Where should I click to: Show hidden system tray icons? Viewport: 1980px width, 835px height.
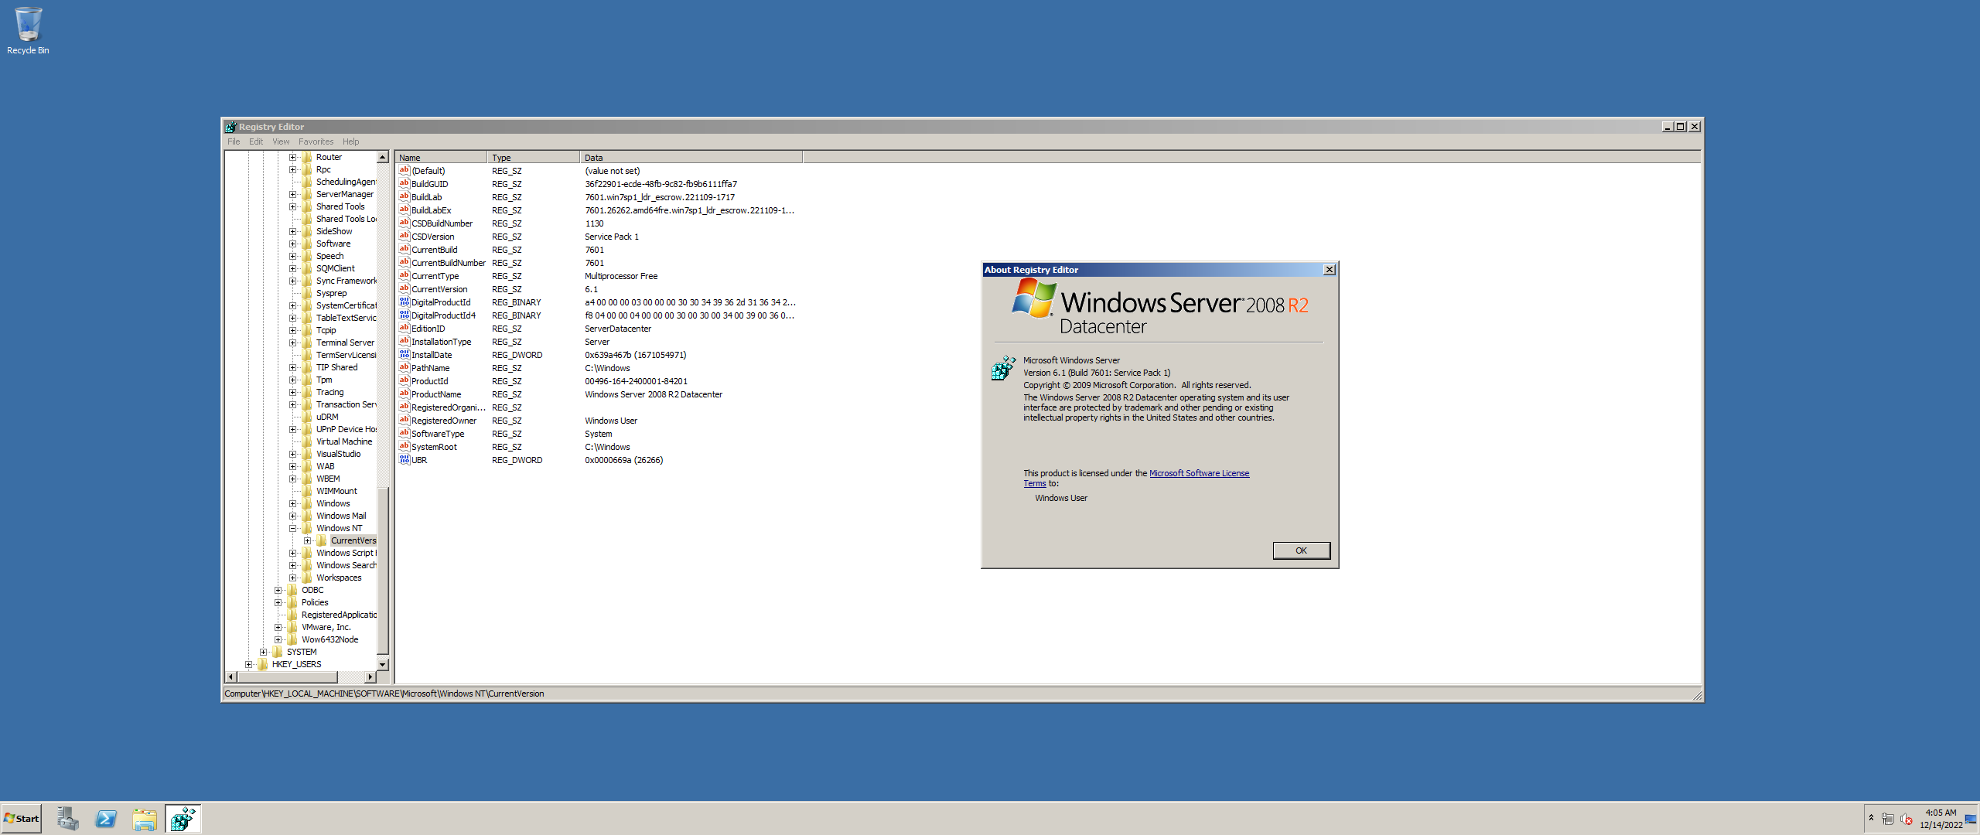coord(1871,818)
